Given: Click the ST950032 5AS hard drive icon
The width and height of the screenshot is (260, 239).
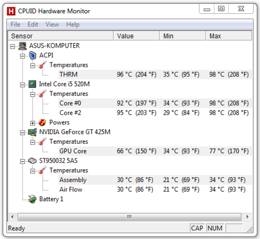Looking at the screenshot, I should click(32, 161).
